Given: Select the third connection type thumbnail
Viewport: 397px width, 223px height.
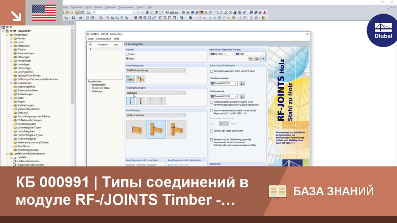Looking at the screenshot, I should coord(176,129).
